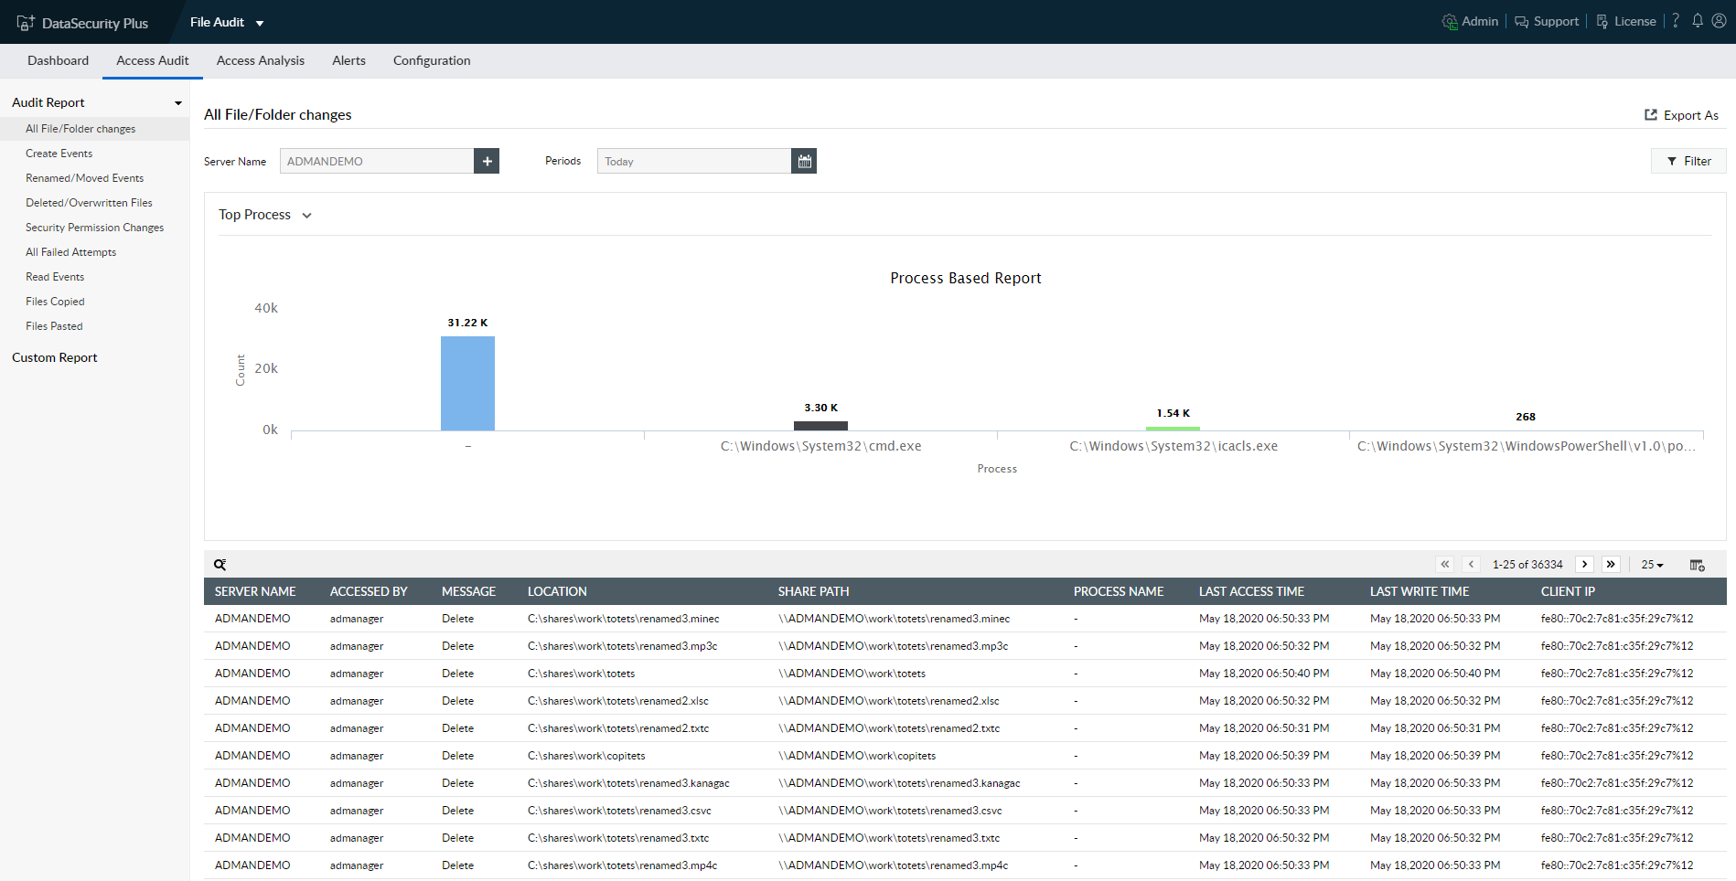This screenshot has width=1736, height=881.
Task: Open the user profile icon
Action: (x=1719, y=21)
